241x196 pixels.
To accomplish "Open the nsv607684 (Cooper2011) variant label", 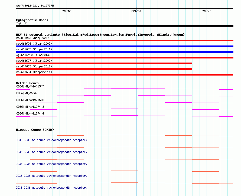I will tap(34, 72).
